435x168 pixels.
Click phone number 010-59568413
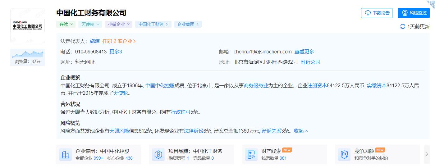91,52
